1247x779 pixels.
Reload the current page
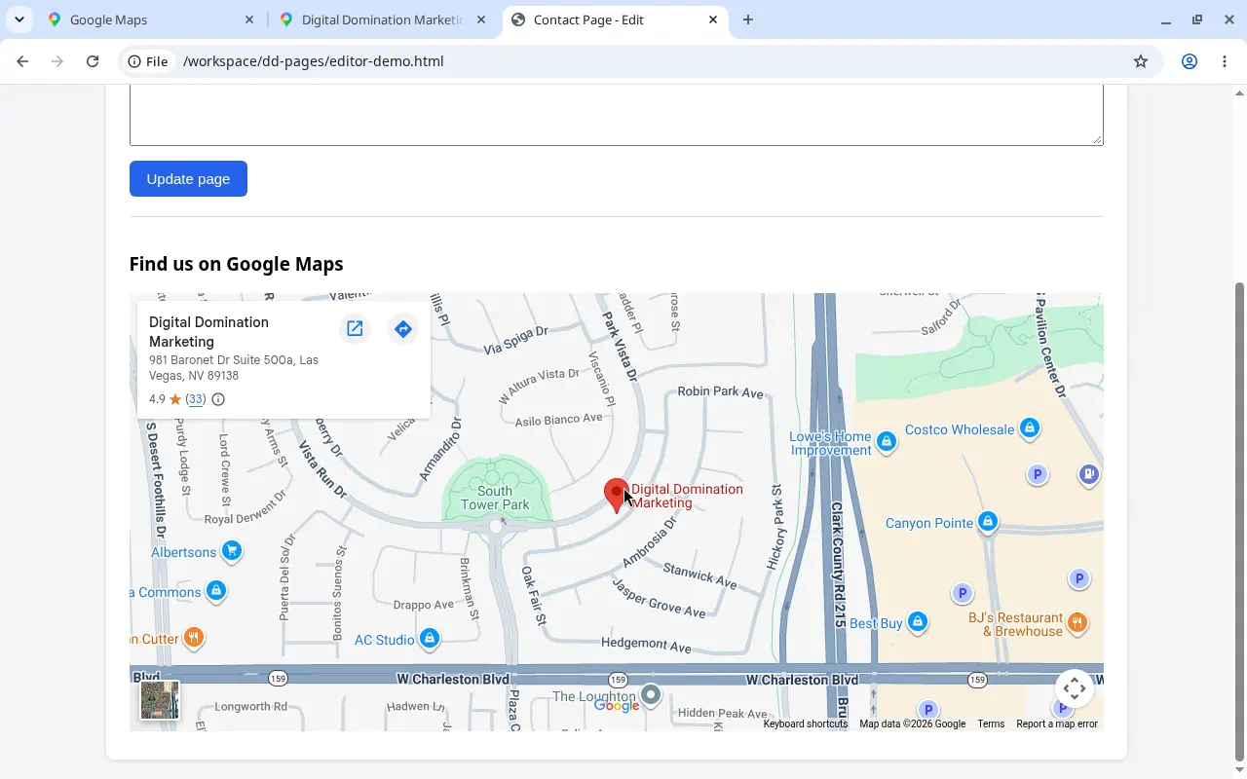pyautogui.click(x=93, y=61)
